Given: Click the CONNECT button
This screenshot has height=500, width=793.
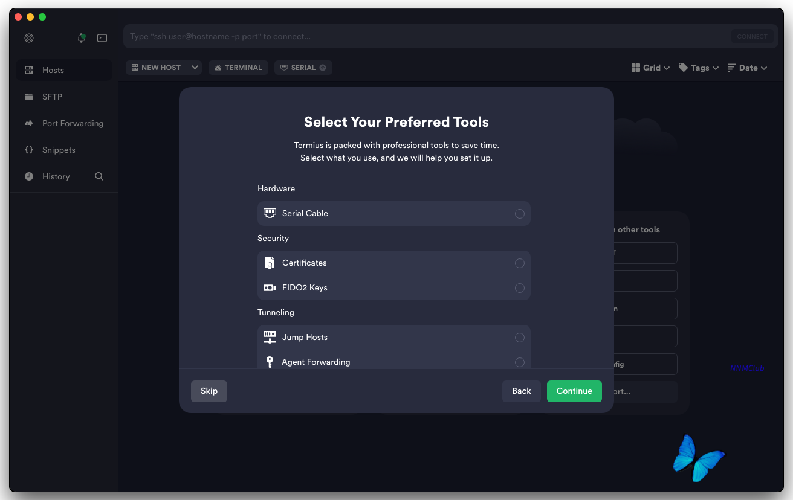Looking at the screenshot, I should pyautogui.click(x=753, y=37).
